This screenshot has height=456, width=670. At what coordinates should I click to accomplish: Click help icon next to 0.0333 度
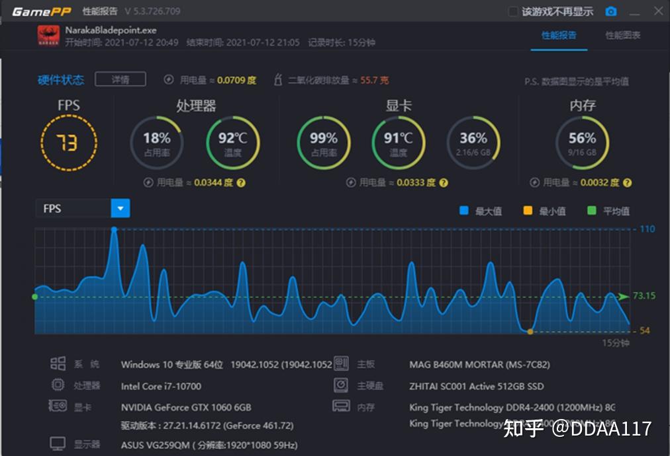click(444, 183)
